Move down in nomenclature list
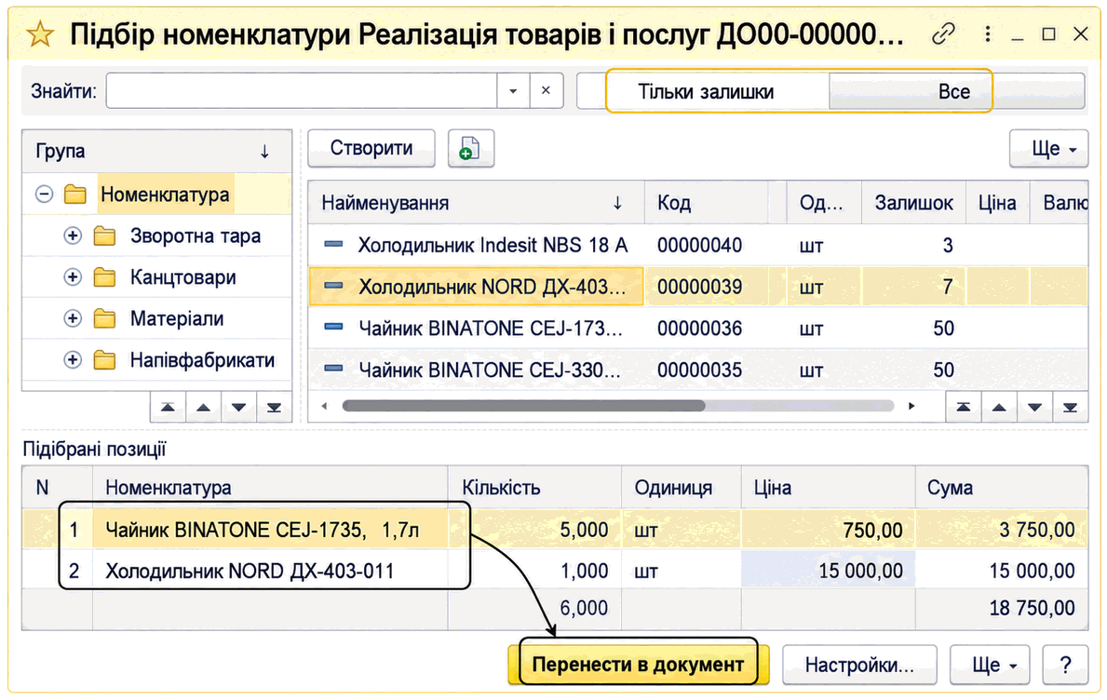 (1035, 407)
